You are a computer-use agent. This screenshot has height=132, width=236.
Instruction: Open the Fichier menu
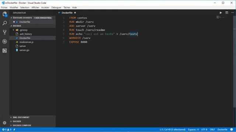[4, 7]
